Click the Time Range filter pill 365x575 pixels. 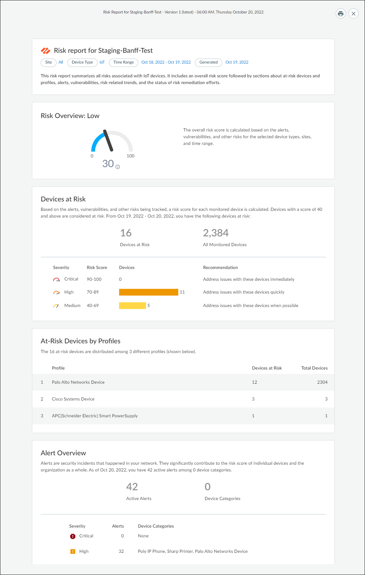123,62
